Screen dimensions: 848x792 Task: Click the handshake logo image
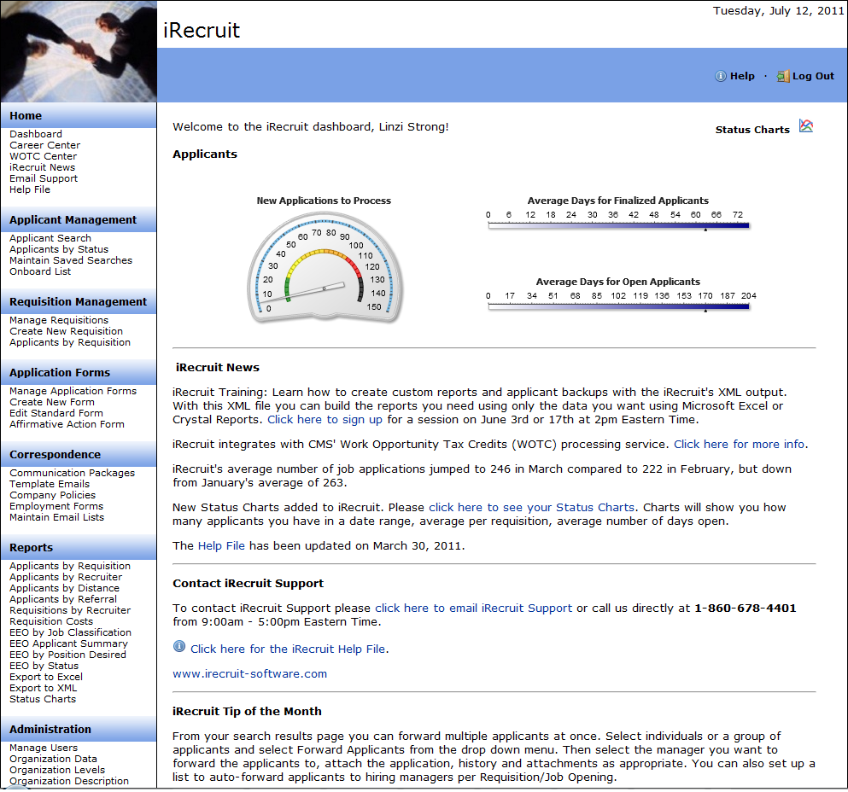79,51
